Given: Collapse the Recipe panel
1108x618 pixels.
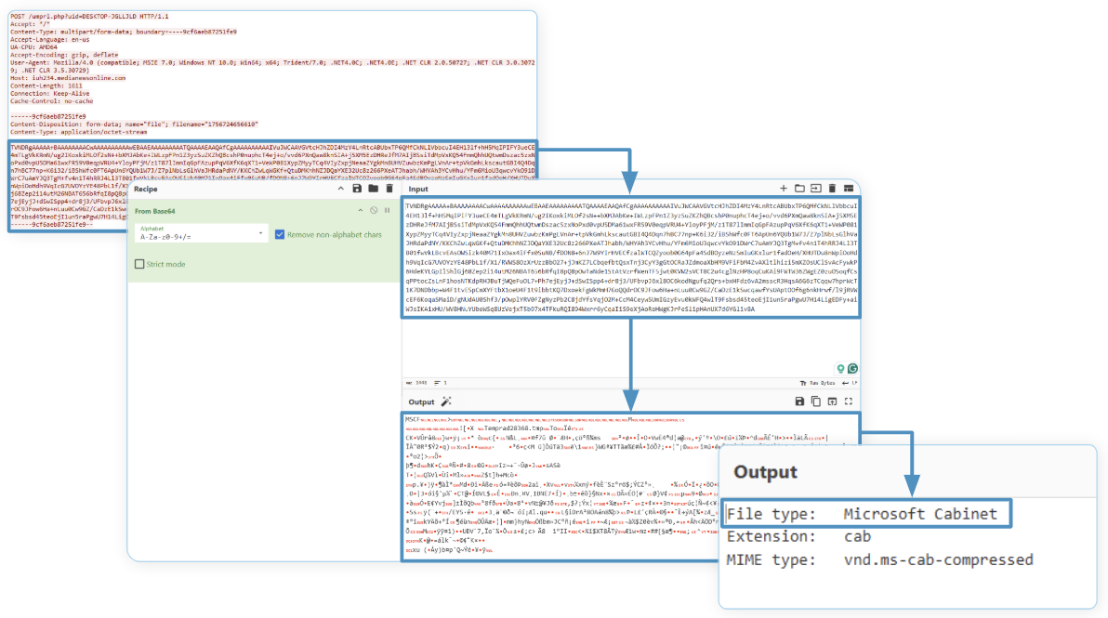Looking at the screenshot, I should click(x=341, y=189).
